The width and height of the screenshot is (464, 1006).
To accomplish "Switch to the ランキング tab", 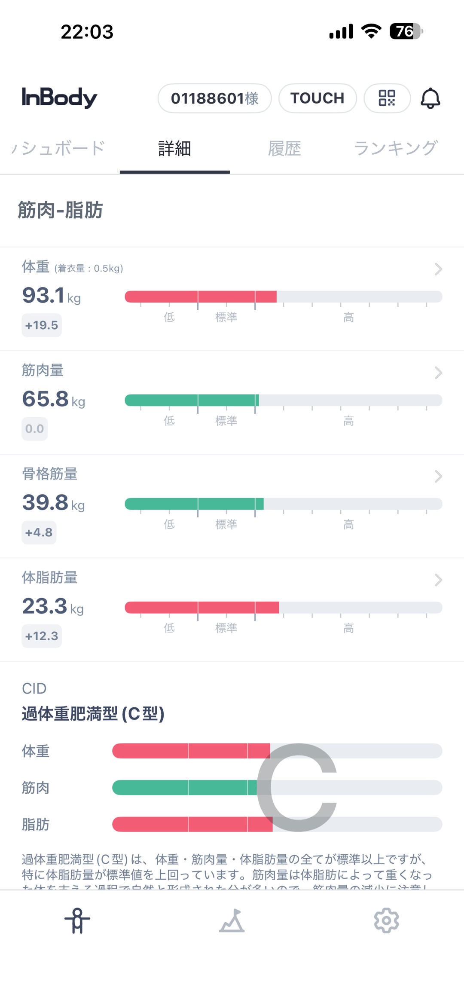I will [x=395, y=148].
